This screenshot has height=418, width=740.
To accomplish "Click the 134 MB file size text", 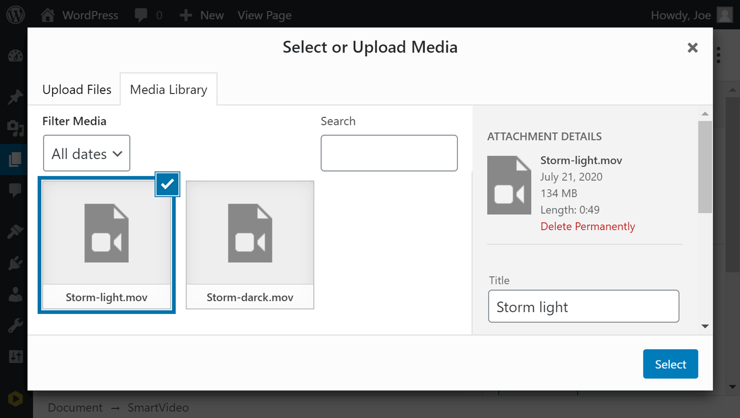I will tap(559, 193).
